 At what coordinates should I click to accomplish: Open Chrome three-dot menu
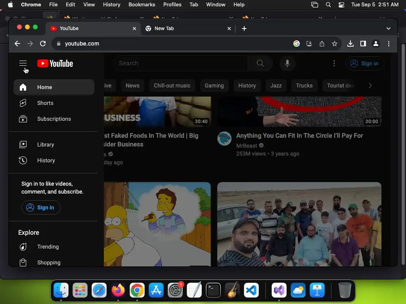[x=389, y=44]
